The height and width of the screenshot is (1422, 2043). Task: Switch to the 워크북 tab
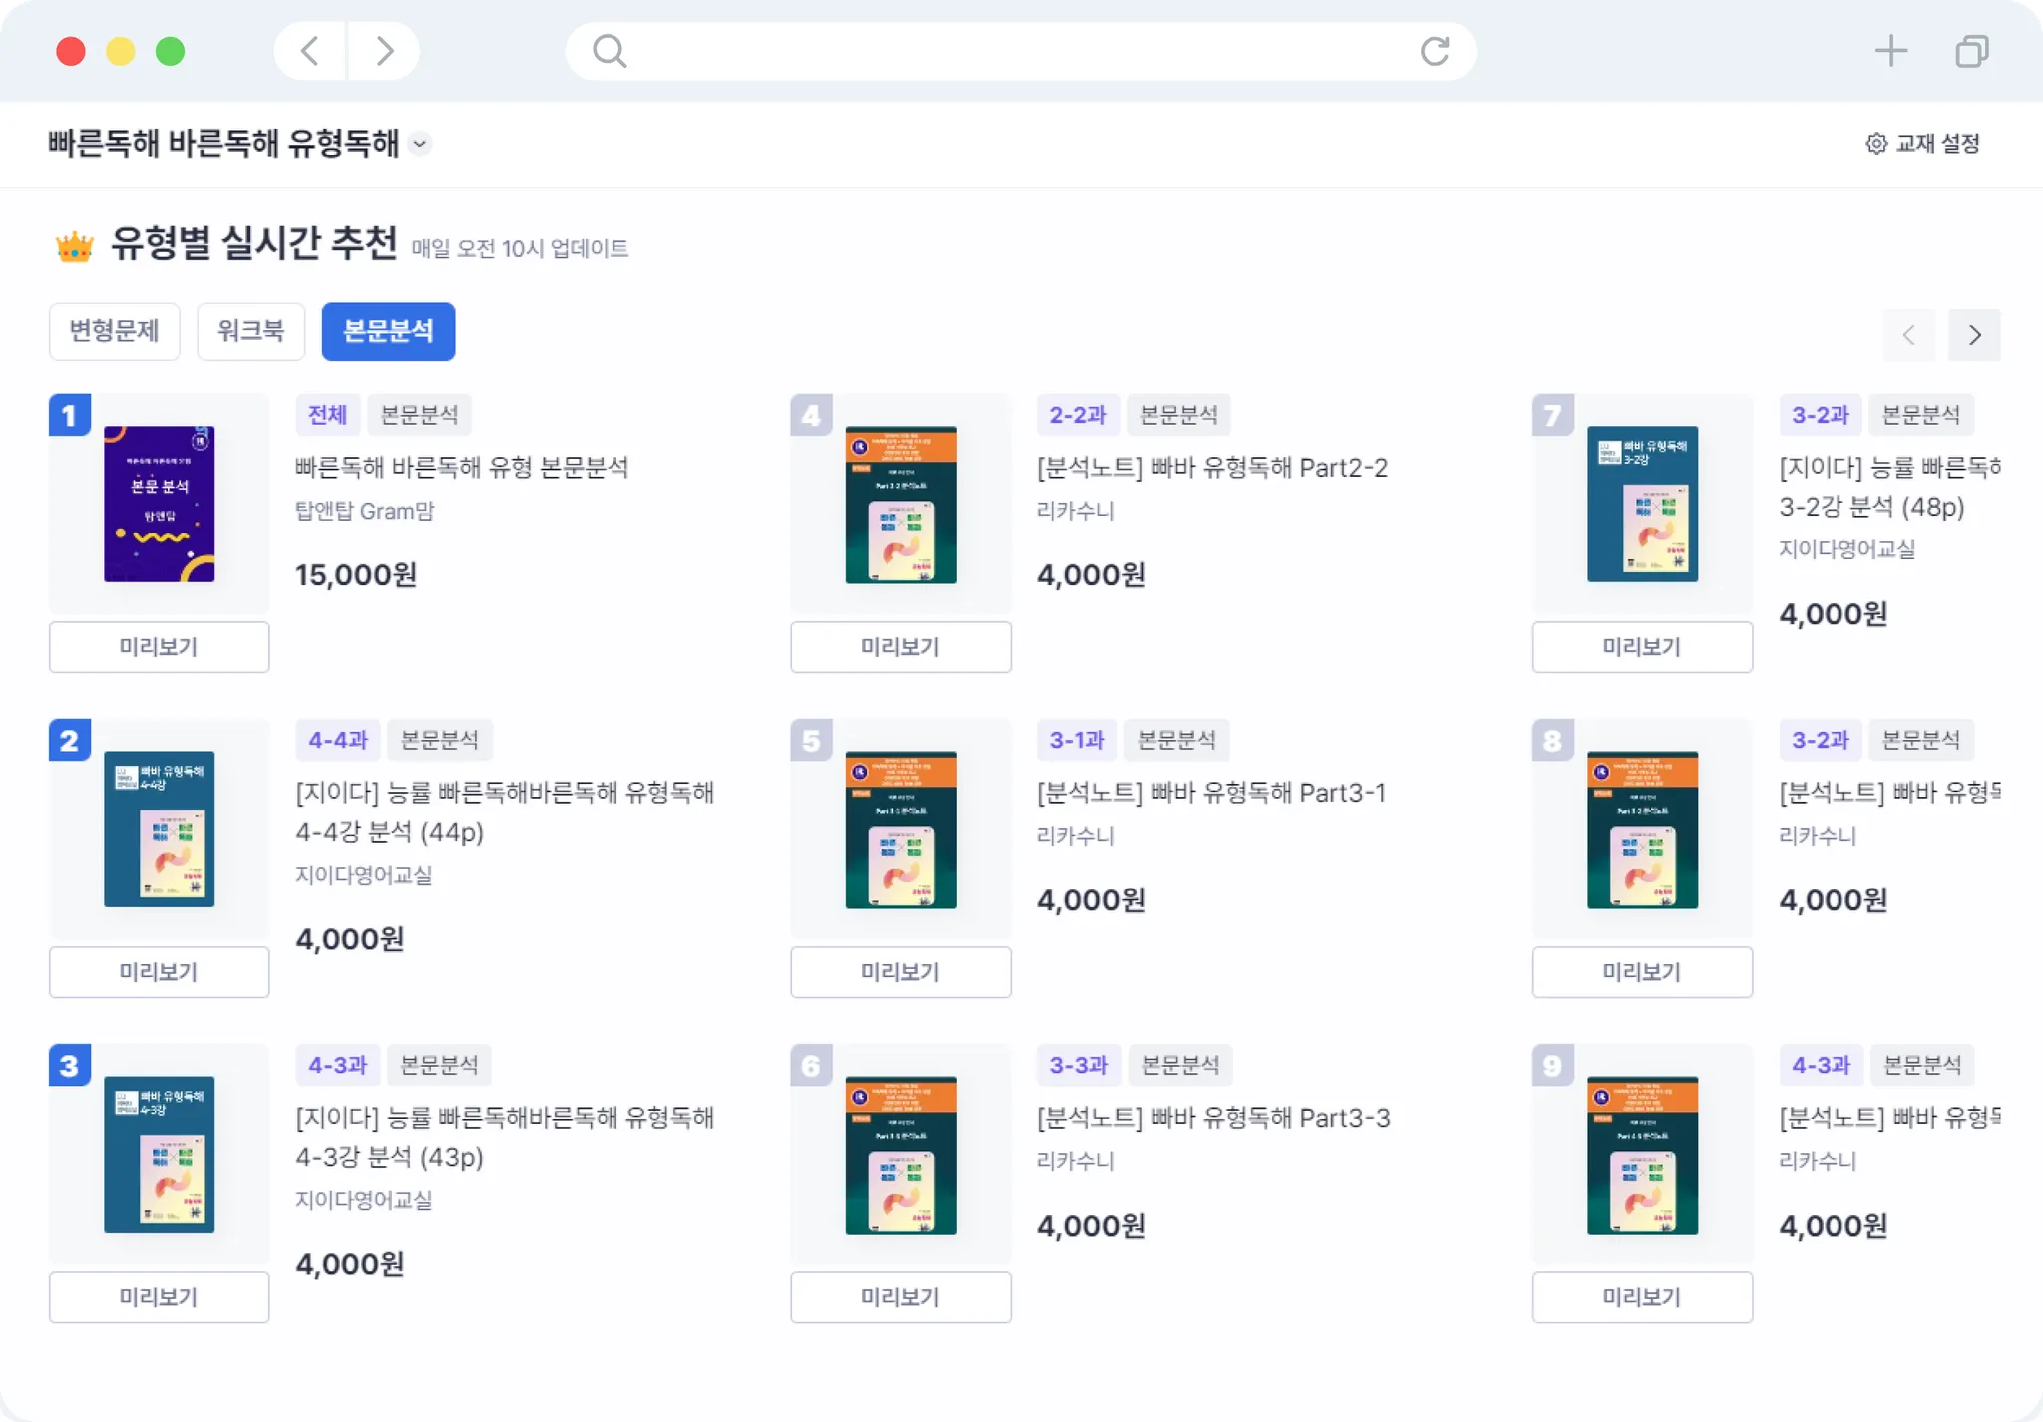pos(250,331)
